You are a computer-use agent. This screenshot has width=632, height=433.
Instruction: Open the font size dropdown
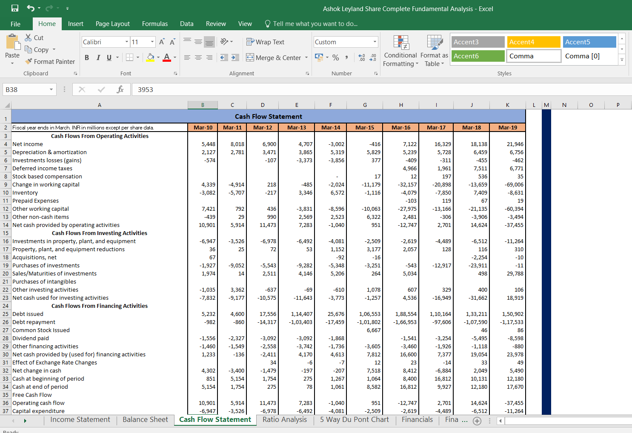coord(152,42)
